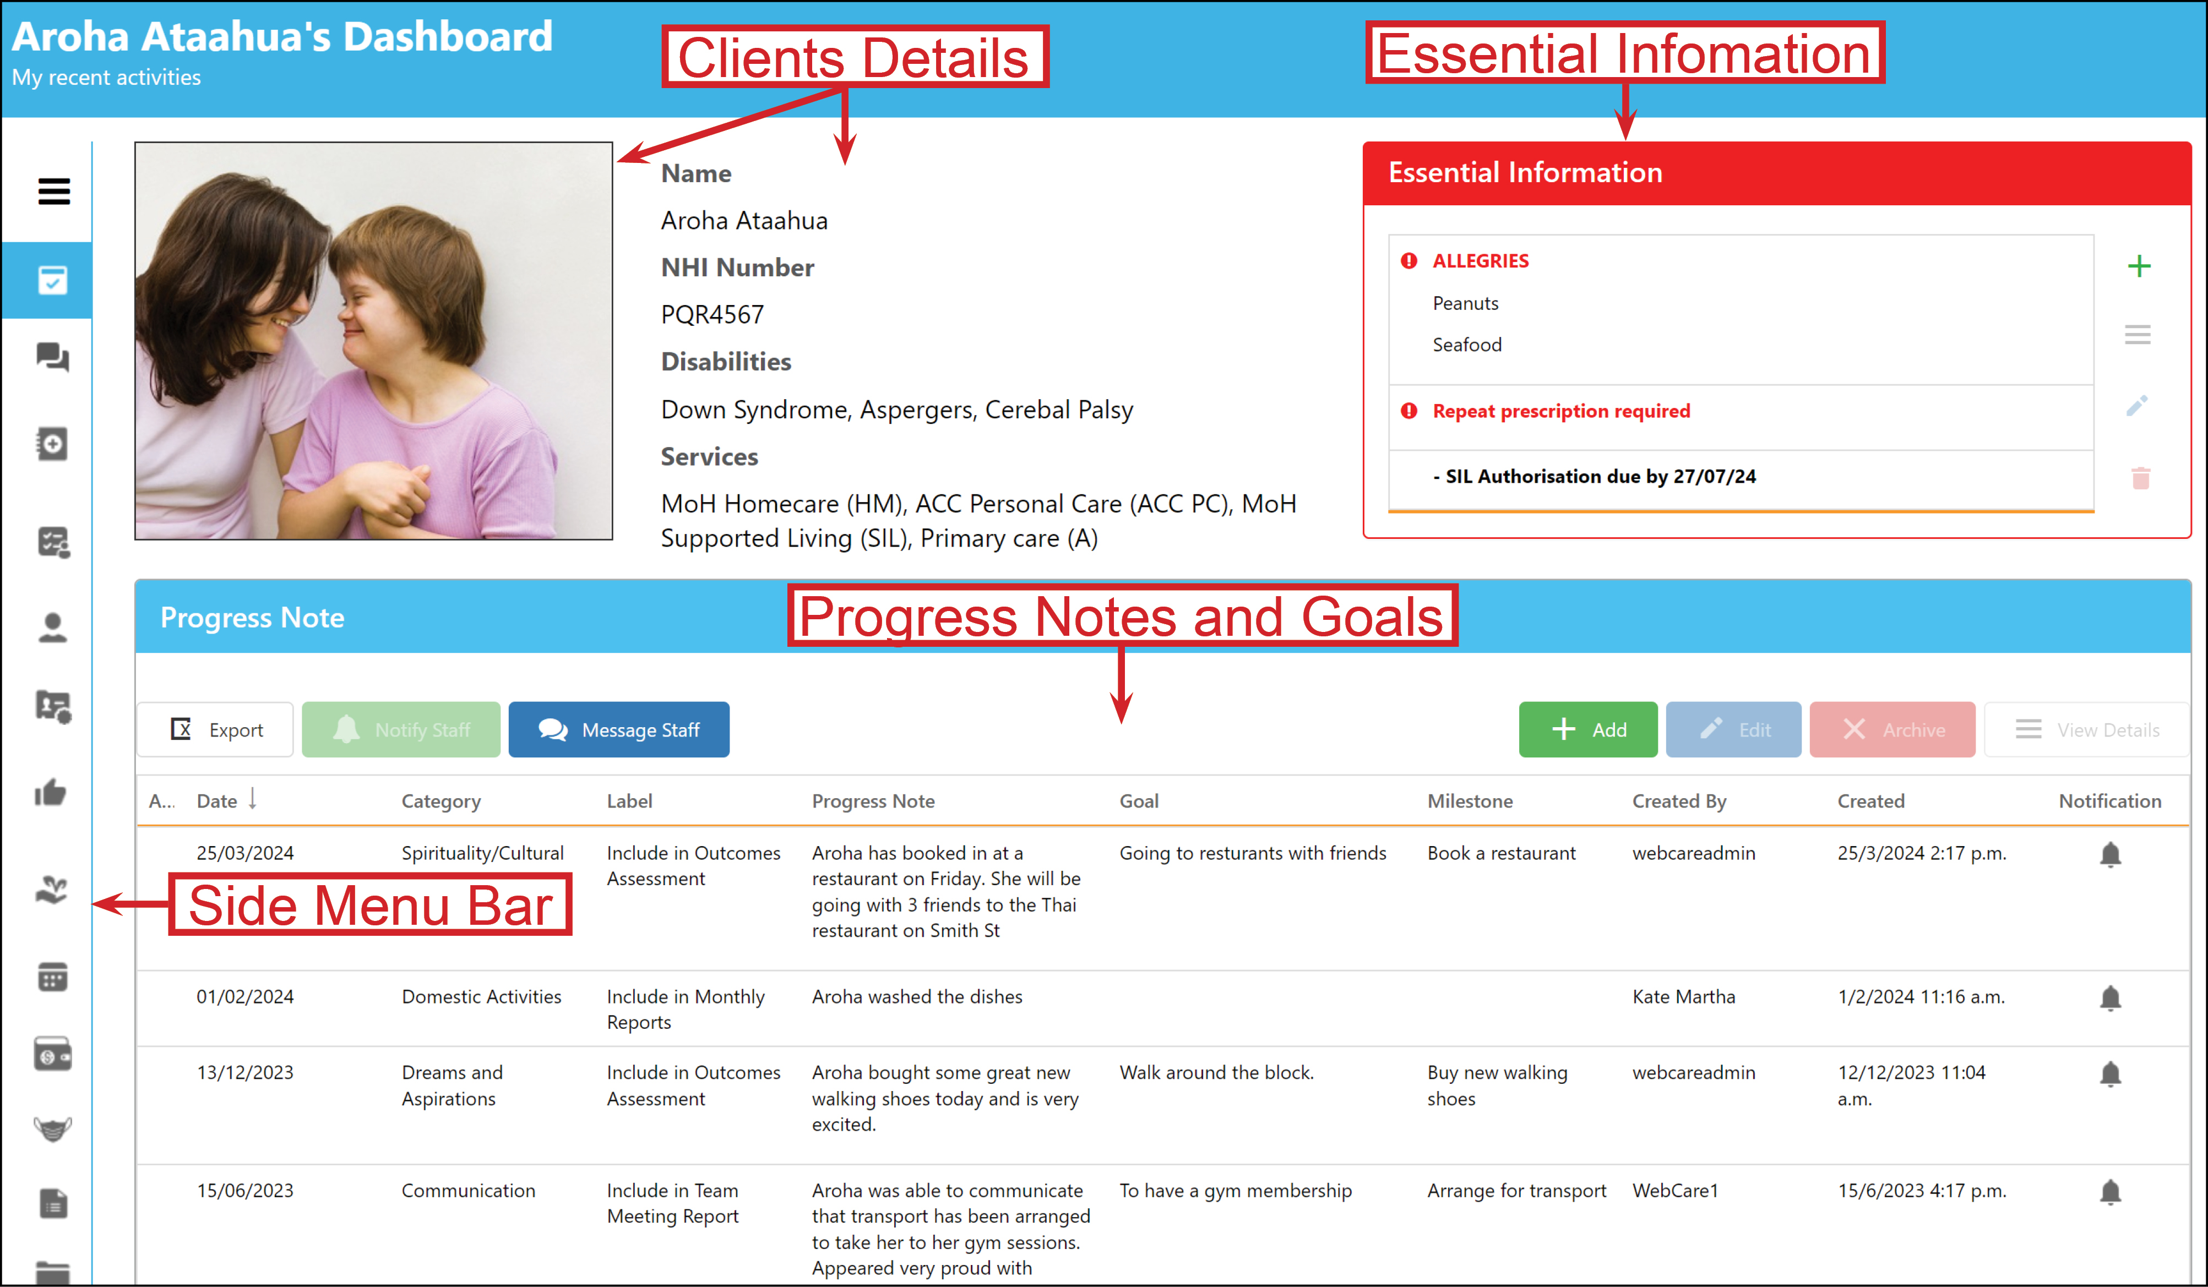Open the medical notebook sidebar icon

[52, 443]
